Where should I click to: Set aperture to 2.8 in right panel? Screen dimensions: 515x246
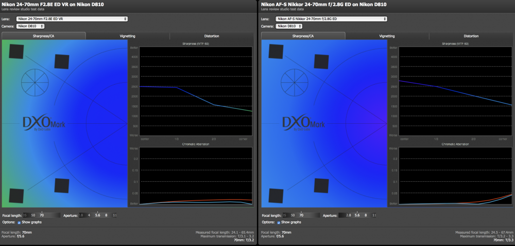pyautogui.click(x=349, y=216)
